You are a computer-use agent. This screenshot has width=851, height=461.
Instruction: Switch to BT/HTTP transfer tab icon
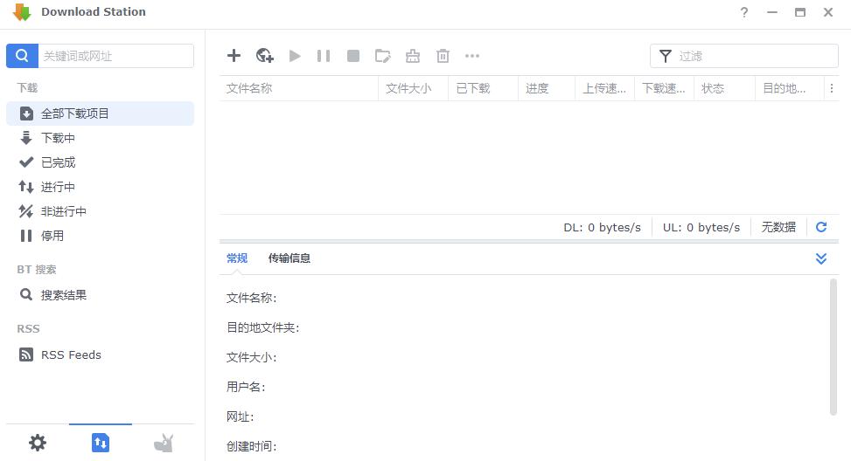pos(101,444)
